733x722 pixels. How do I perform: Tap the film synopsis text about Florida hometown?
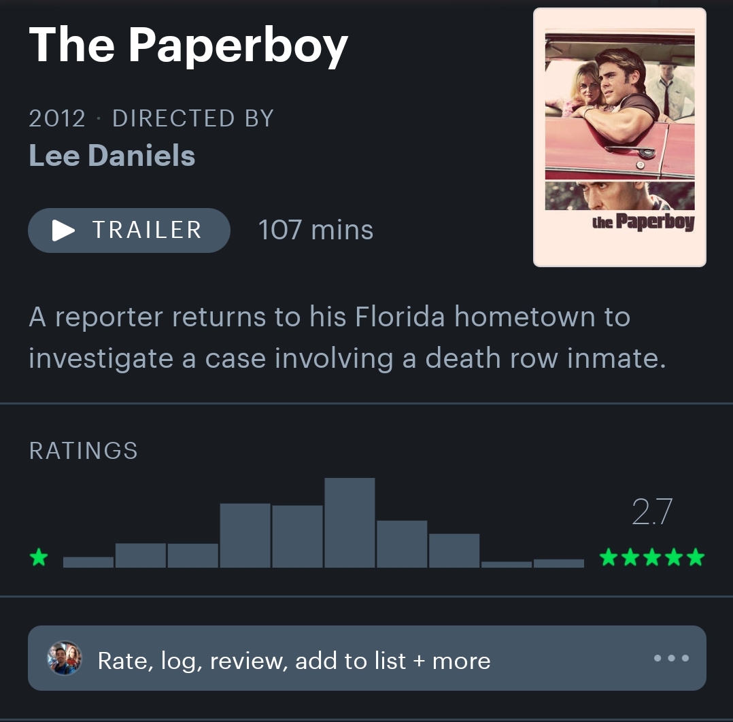point(347,337)
